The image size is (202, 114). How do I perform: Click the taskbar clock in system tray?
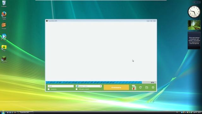point(199,112)
